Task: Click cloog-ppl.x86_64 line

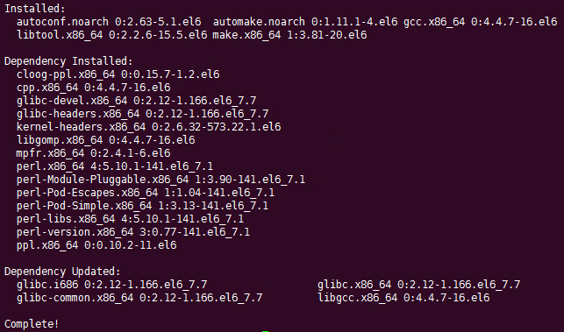Action: click(x=118, y=74)
